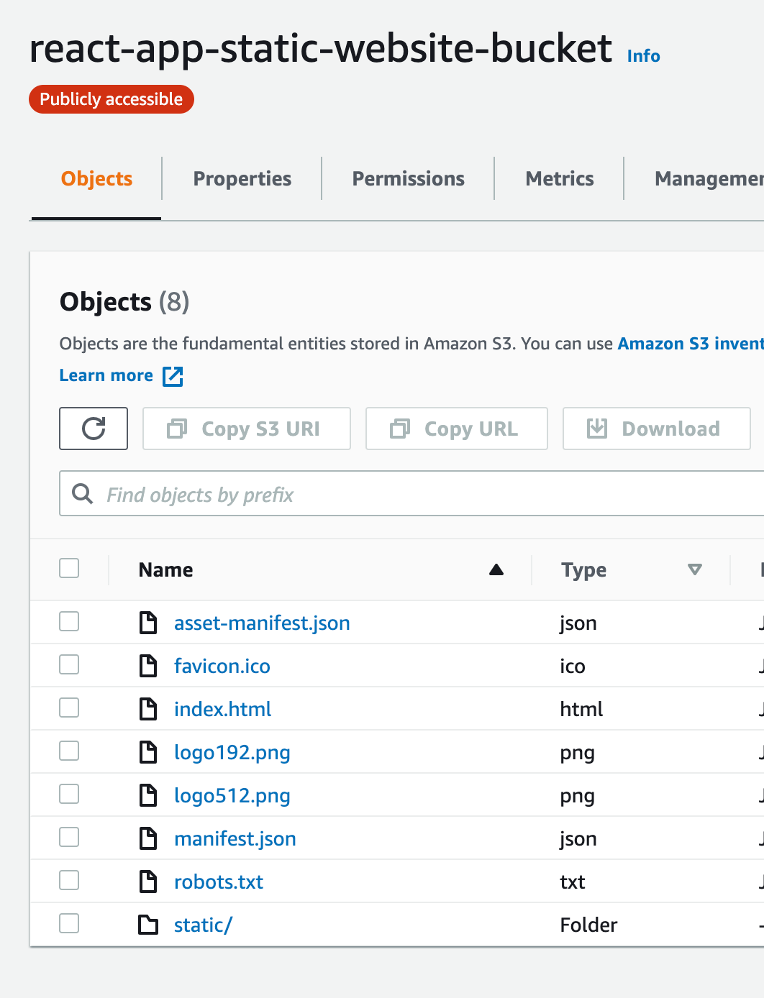Click the Objects (8) heading

coord(124,302)
